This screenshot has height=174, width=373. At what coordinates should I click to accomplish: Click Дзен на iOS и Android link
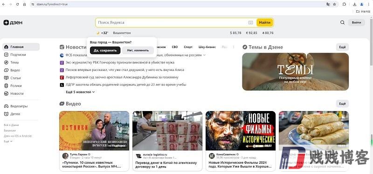(x=18, y=136)
